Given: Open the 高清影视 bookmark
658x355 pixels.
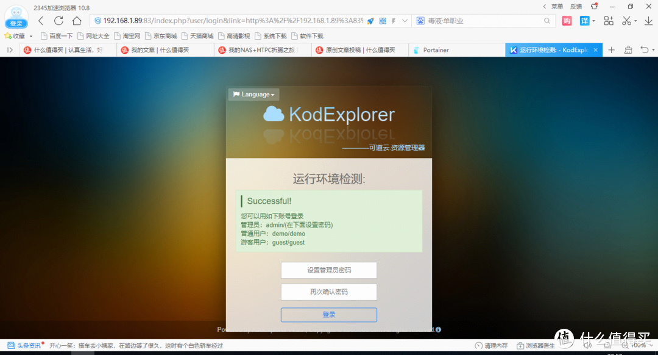Looking at the screenshot, I should pyautogui.click(x=234, y=36).
